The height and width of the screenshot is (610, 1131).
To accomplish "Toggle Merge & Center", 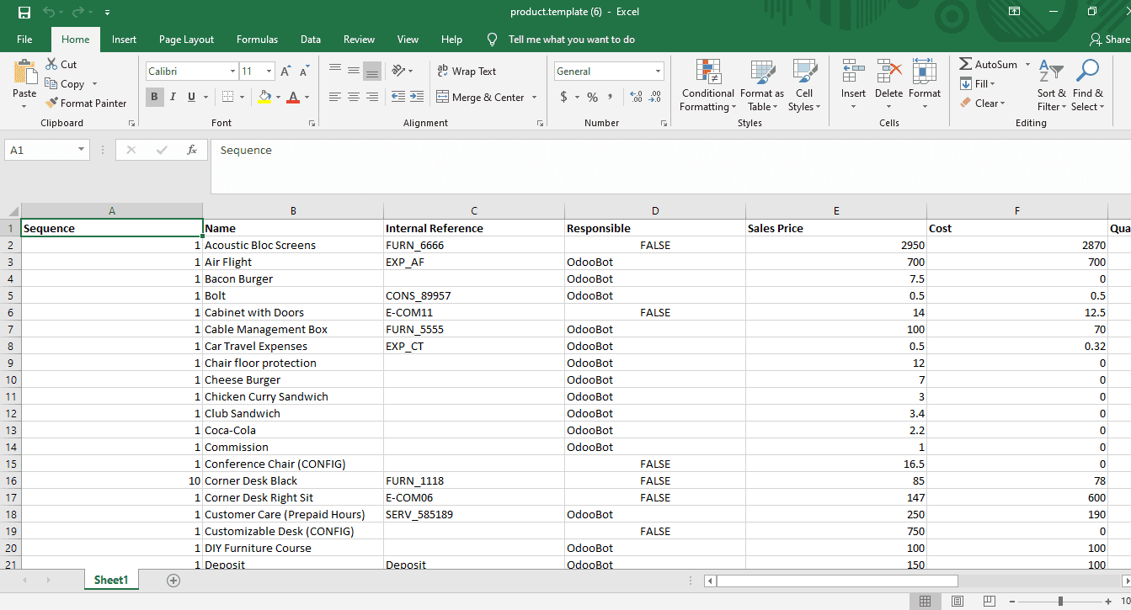I will coord(481,98).
